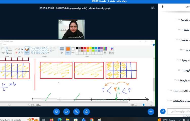
Task: Open Microsoft Store from the taskbar
Action: (x=75, y=119)
